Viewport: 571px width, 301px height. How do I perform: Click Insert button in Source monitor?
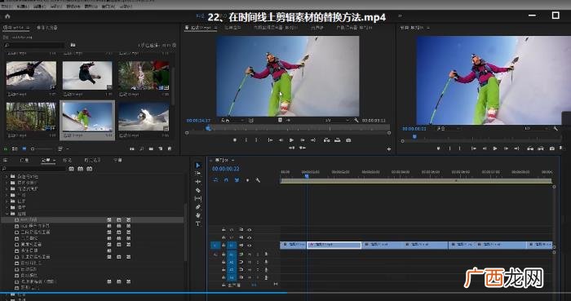(326, 139)
